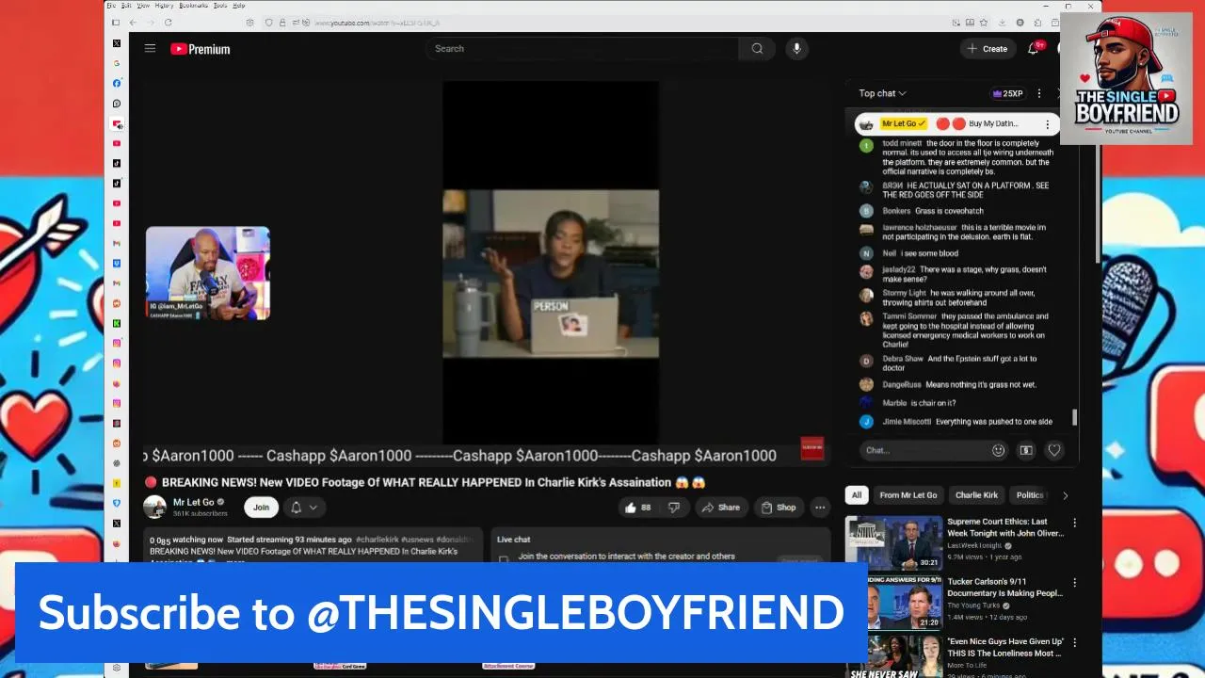The image size is (1205, 678).
Task: Bookmark this page with star icon
Action: coord(984,23)
